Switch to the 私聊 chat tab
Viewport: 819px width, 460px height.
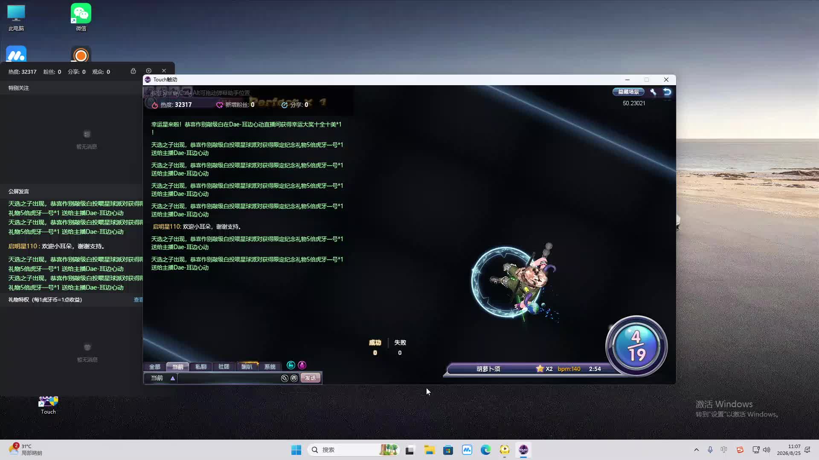[x=201, y=367]
